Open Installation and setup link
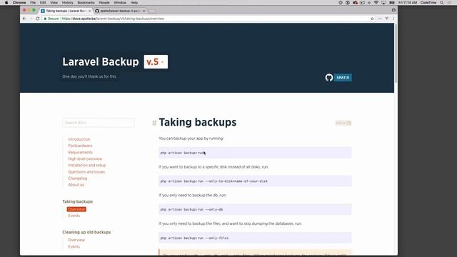The image size is (457, 257). (87, 165)
